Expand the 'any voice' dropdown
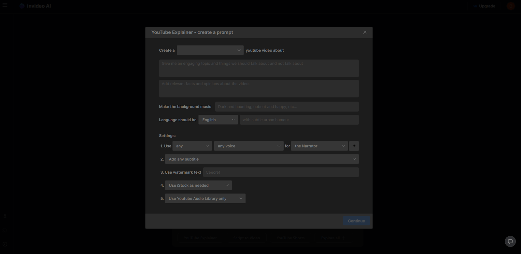Viewport: 521px width, 254px height. click(x=249, y=146)
